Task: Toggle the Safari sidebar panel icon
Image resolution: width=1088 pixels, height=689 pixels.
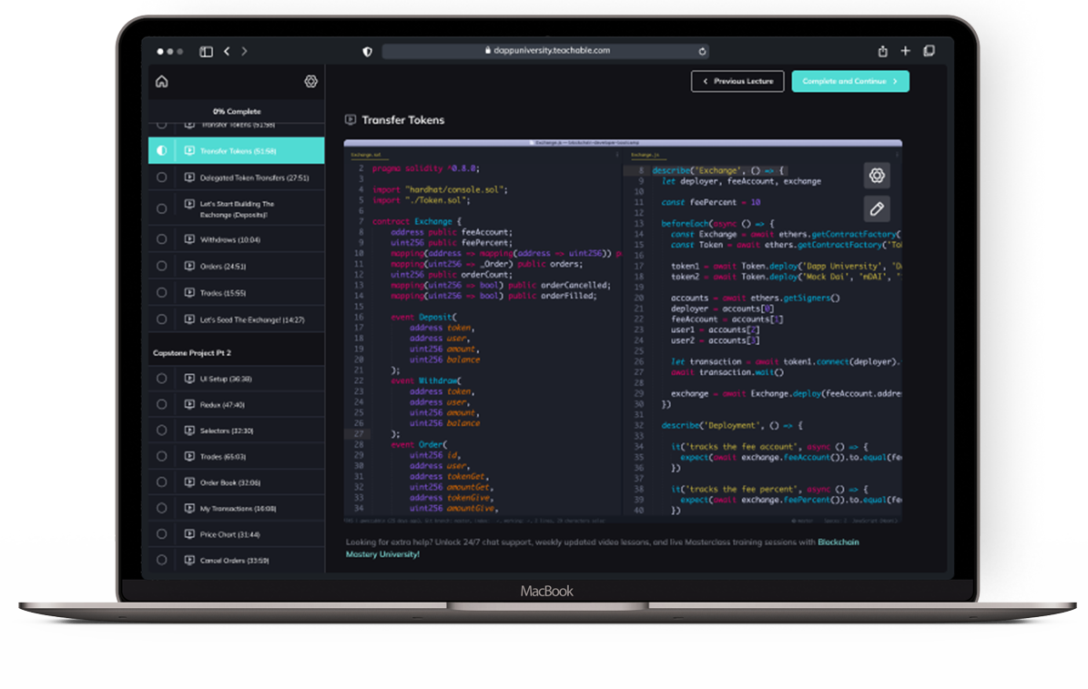Action: pos(206,52)
